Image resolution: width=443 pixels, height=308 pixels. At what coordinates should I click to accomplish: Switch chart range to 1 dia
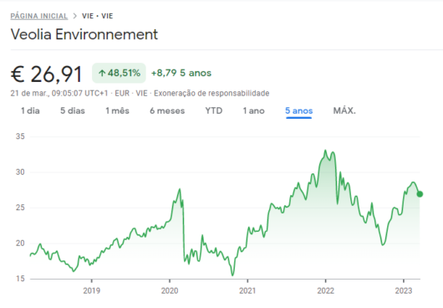[30, 110]
